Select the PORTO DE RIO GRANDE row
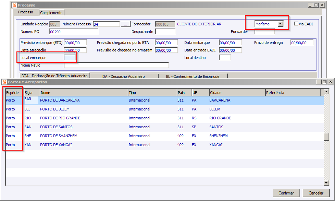The width and height of the screenshot is (335, 201). pyautogui.click(x=164, y=118)
